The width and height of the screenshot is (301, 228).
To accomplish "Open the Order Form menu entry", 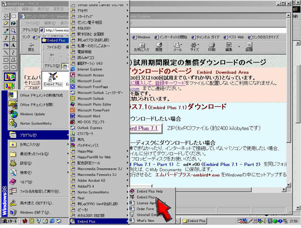I will point(145,209).
